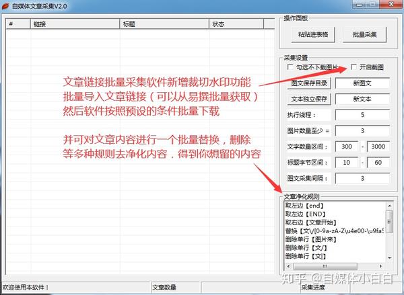
Task: Click the 欢迎使用本软件 status message
Action: point(26,288)
